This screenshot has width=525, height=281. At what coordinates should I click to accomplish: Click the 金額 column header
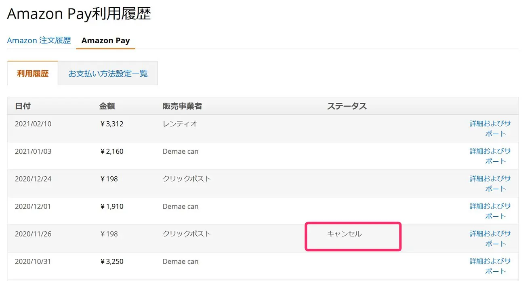click(107, 106)
